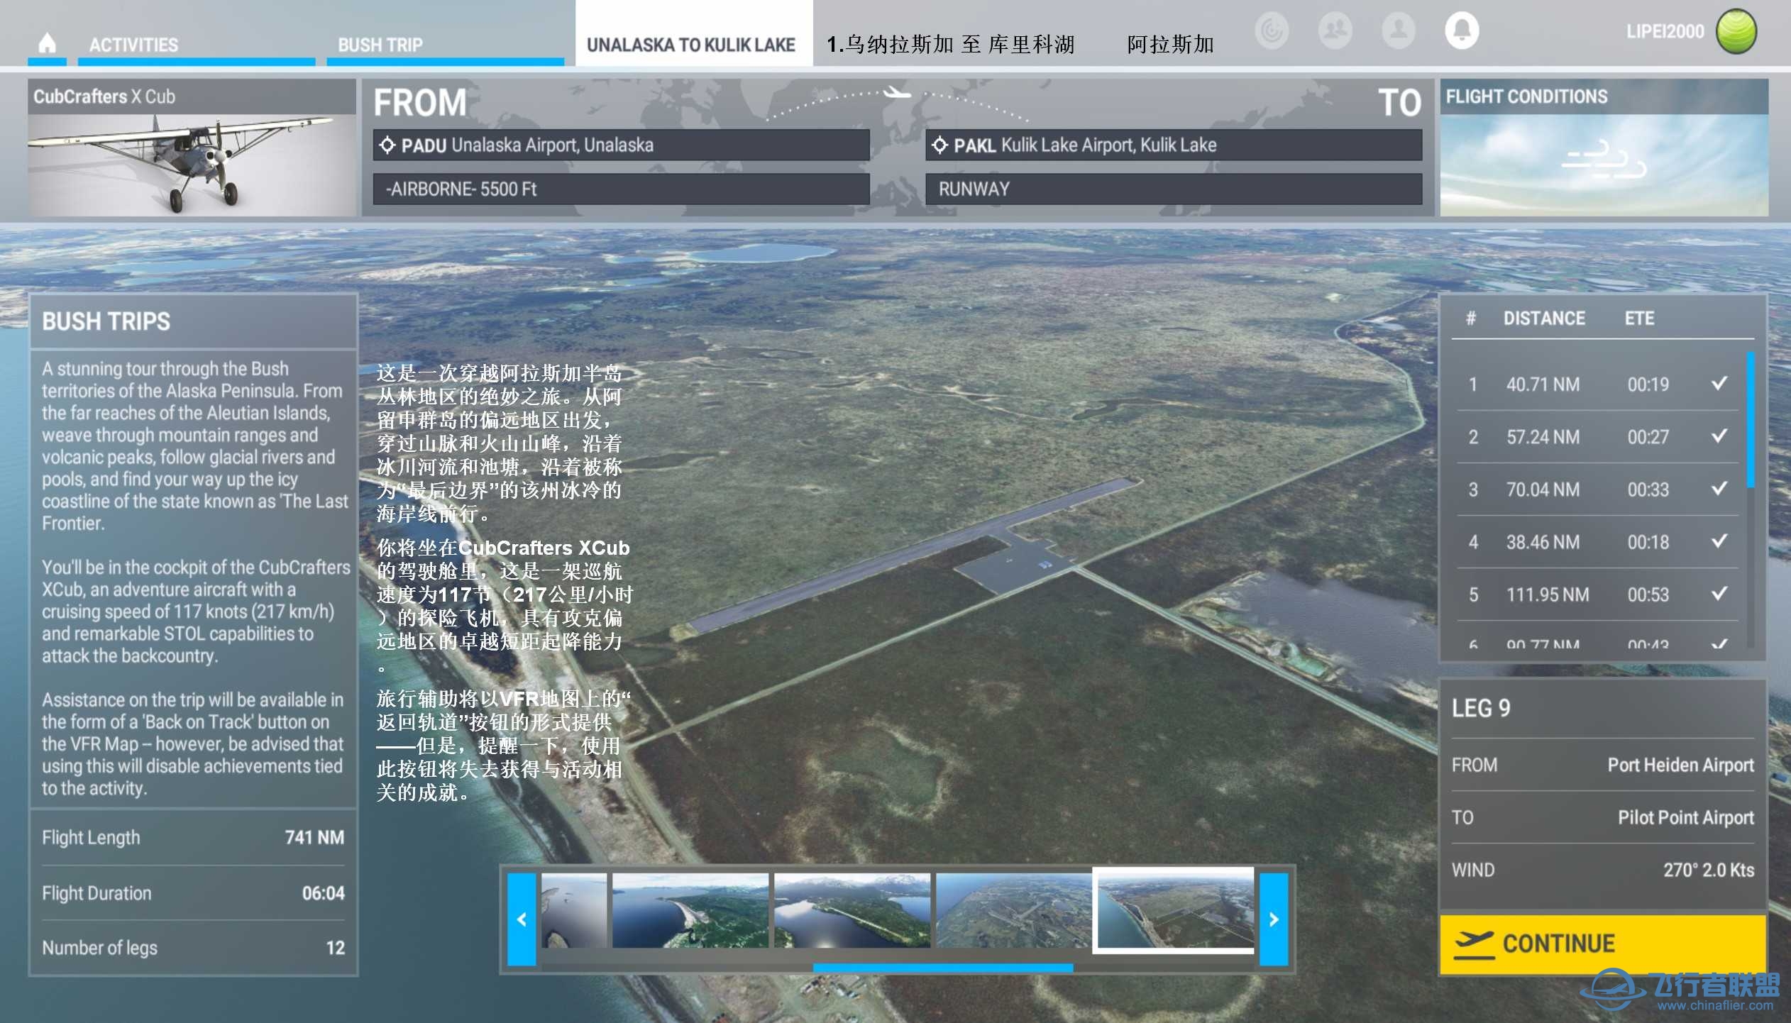Open the Flight Conditions panel

[x=1604, y=148]
